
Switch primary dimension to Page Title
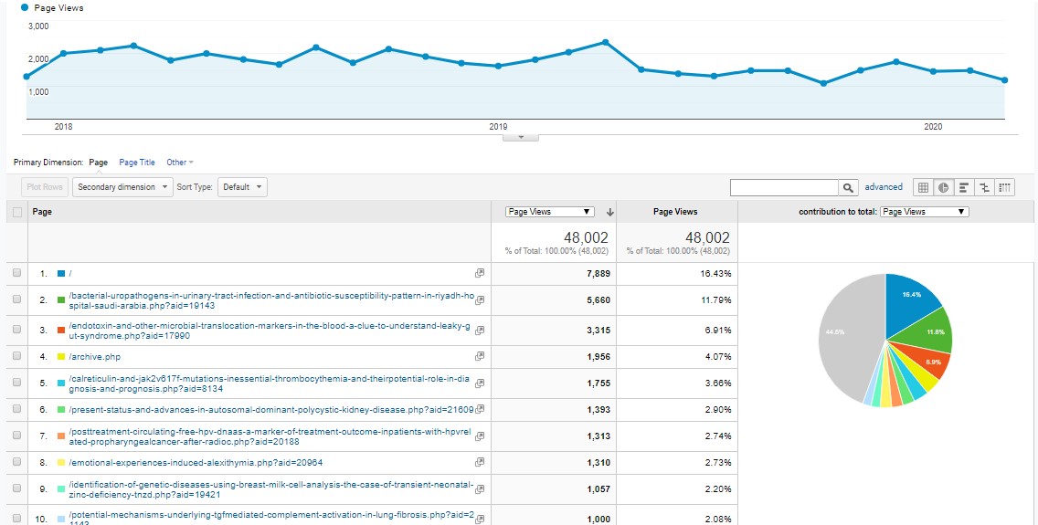click(x=137, y=163)
